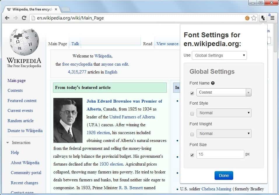This screenshot has height=195, width=279.
Task: Open the View source tab
Action: click(x=167, y=44)
